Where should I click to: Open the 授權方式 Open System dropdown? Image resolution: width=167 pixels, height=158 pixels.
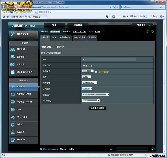tap(96, 94)
